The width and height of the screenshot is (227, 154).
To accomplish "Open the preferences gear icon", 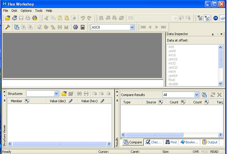I will (76, 27).
